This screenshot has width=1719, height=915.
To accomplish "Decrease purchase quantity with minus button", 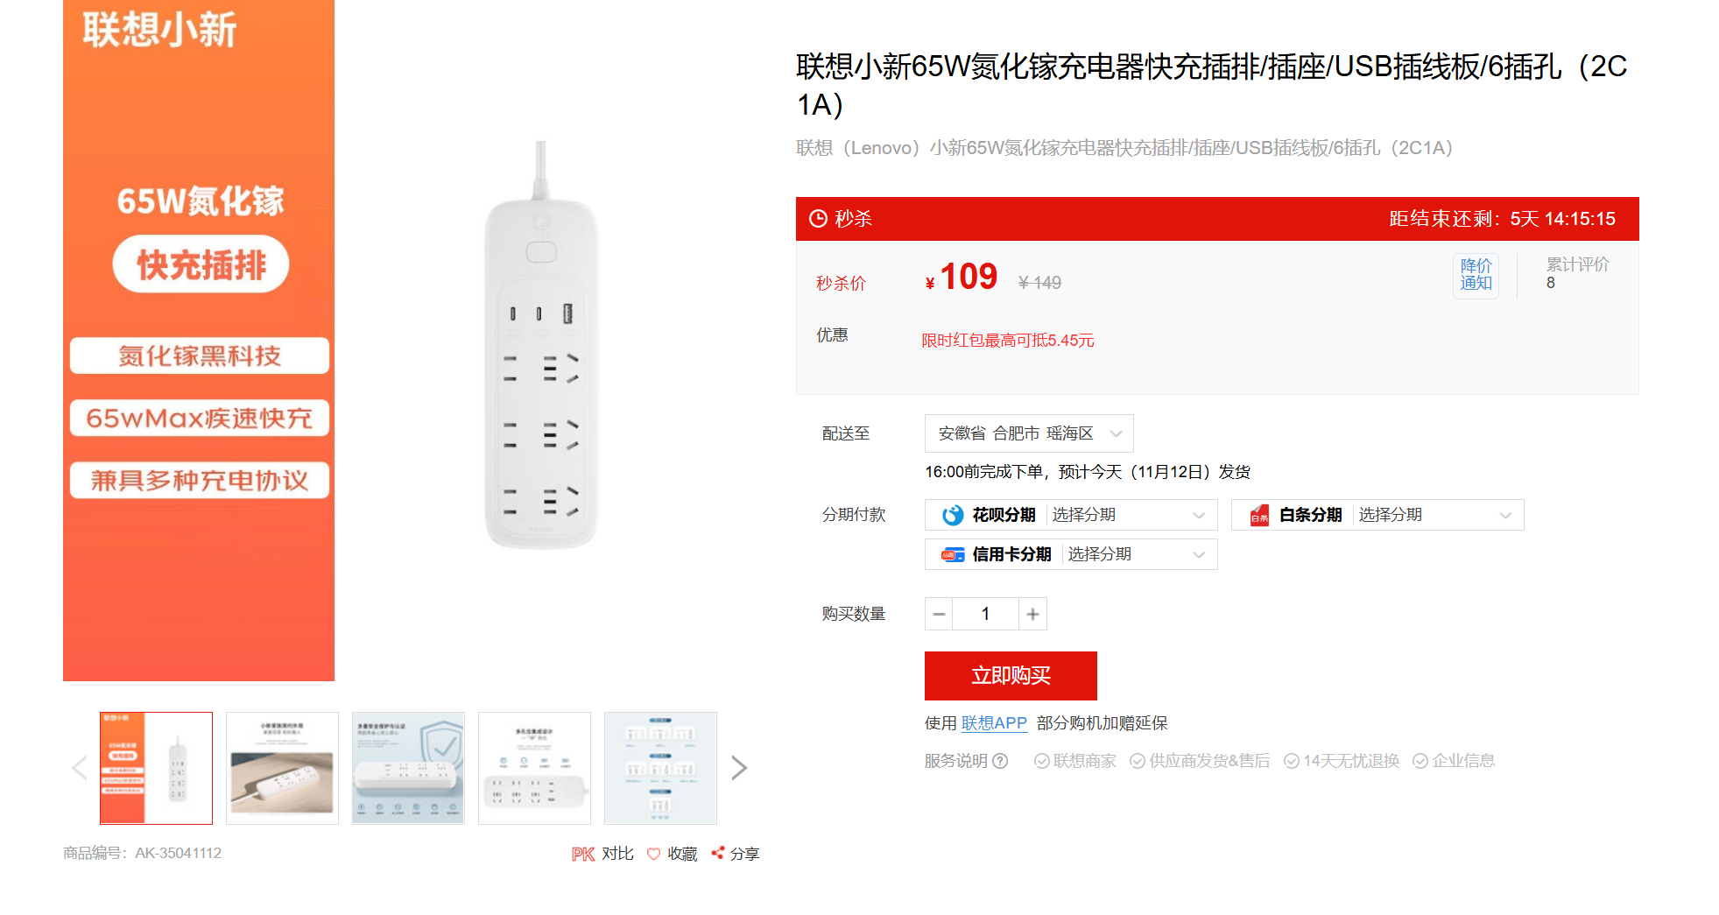I will [940, 614].
